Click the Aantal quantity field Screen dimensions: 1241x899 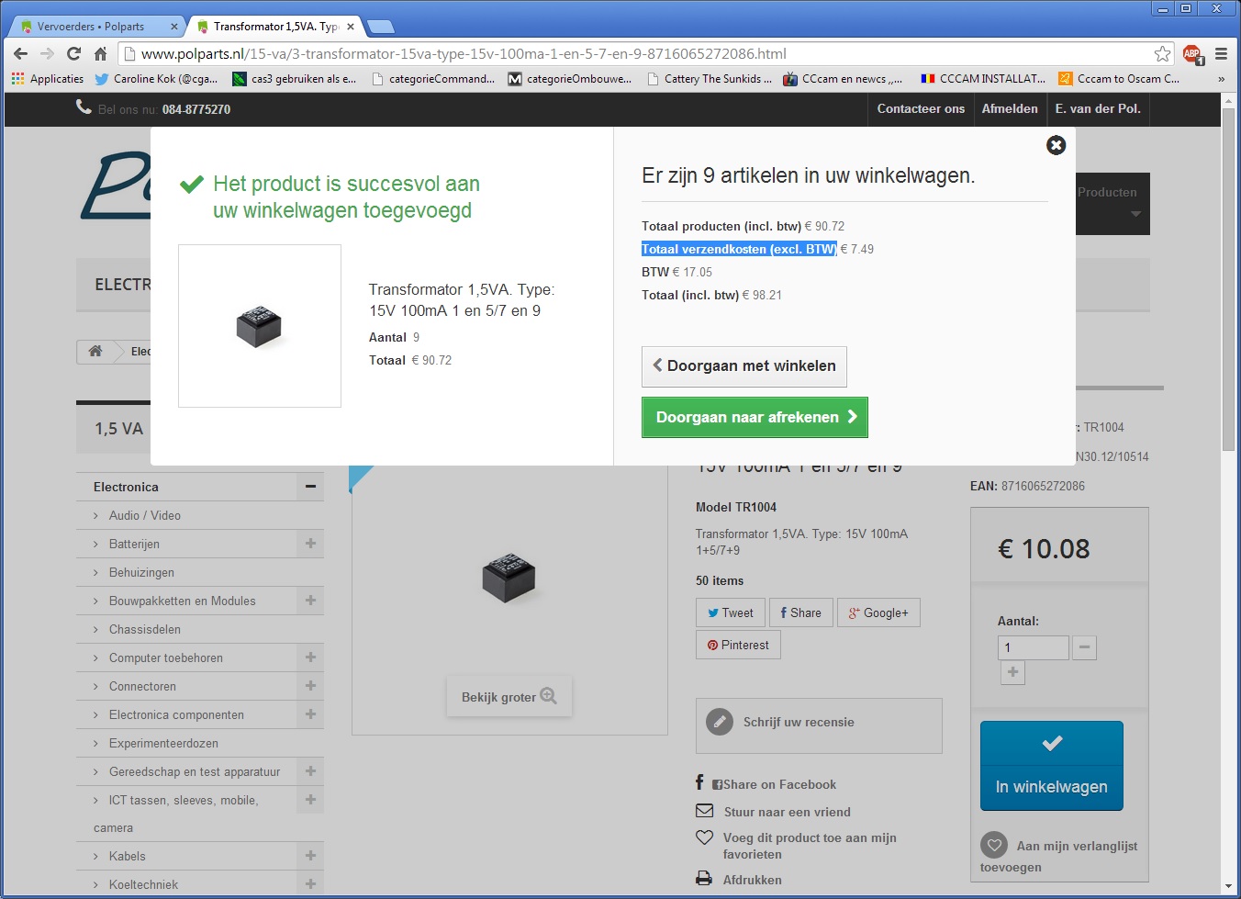(x=1034, y=647)
